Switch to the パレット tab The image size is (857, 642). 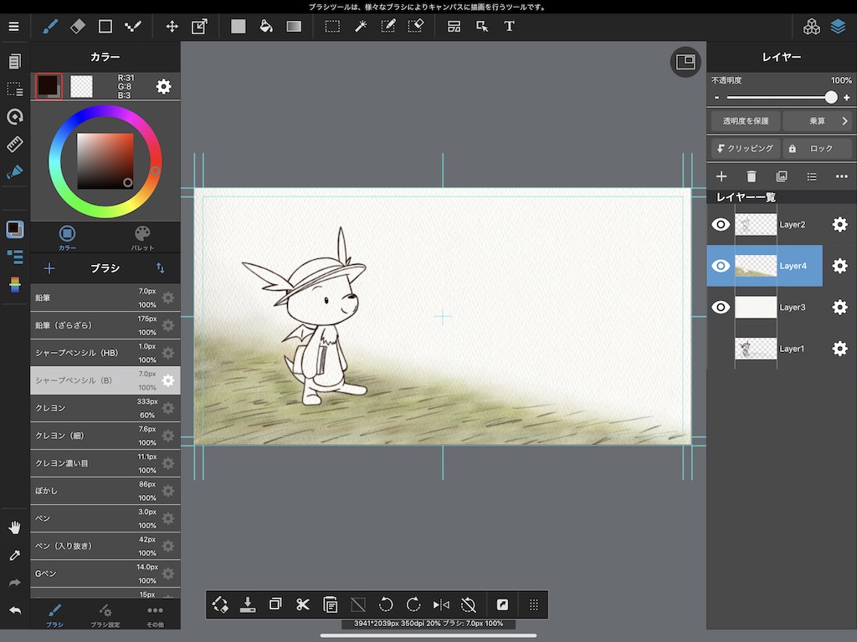[x=142, y=237]
